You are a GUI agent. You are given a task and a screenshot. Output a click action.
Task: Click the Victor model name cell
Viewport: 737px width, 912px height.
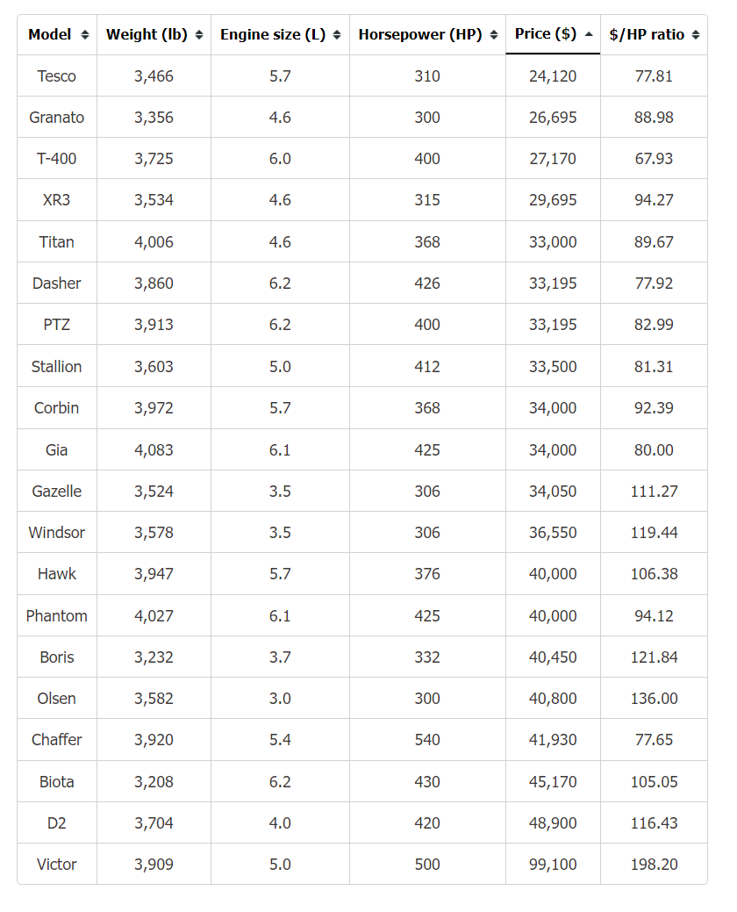(57, 865)
